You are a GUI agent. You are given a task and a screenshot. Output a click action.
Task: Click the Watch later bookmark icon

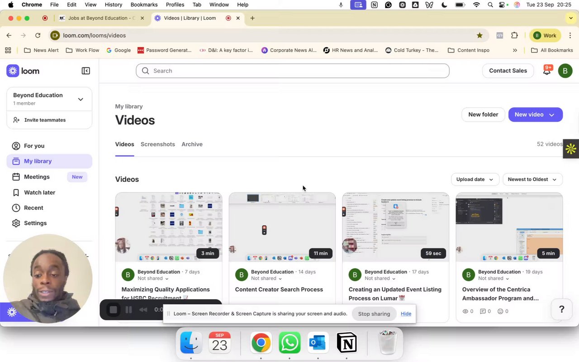pyautogui.click(x=16, y=192)
